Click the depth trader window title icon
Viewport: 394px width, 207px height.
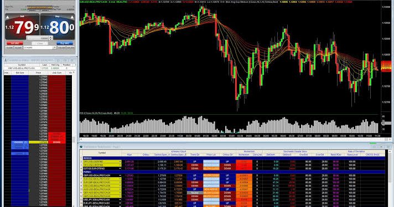(6, 60)
